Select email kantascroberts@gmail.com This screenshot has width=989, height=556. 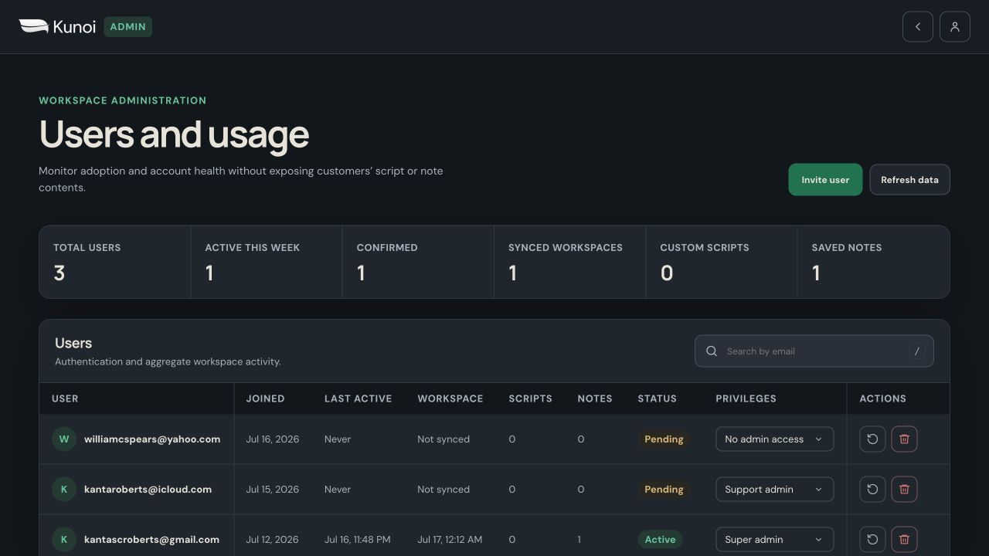click(x=151, y=540)
